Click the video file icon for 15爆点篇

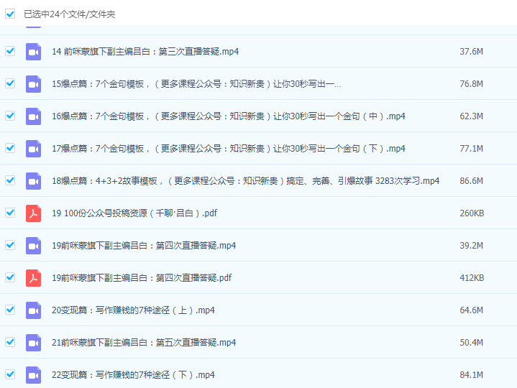pos(33,84)
